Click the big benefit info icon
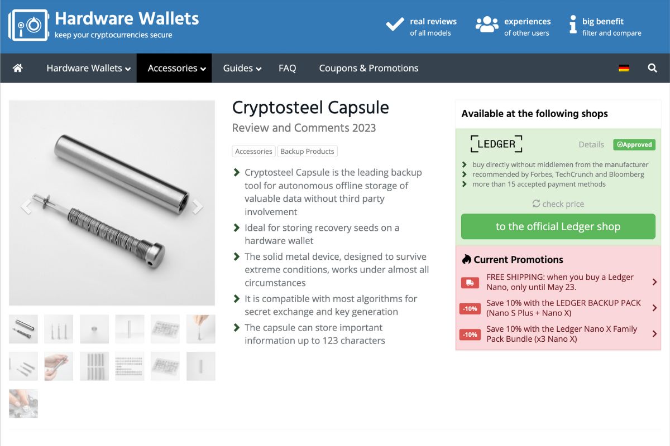 [573, 25]
